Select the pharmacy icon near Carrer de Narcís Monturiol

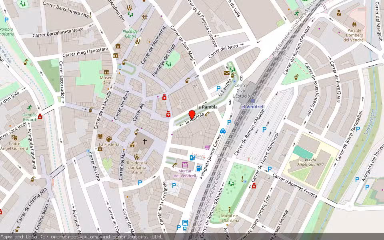(x=254, y=186)
